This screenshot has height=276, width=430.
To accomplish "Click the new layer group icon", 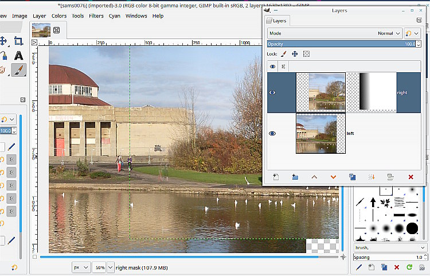I will click(x=295, y=177).
